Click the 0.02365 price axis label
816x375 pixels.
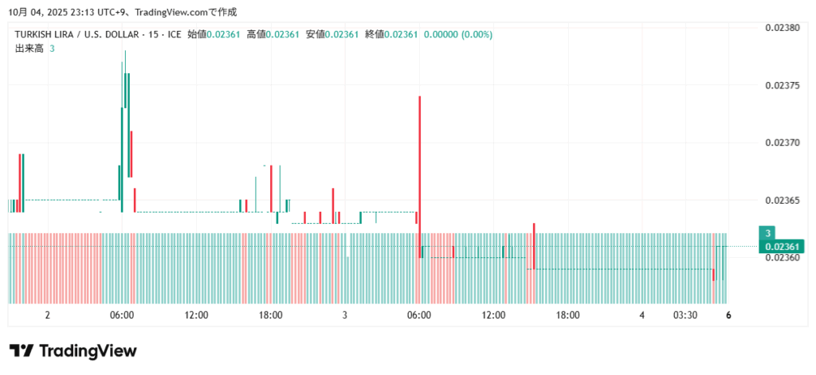(x=781, y=200)
